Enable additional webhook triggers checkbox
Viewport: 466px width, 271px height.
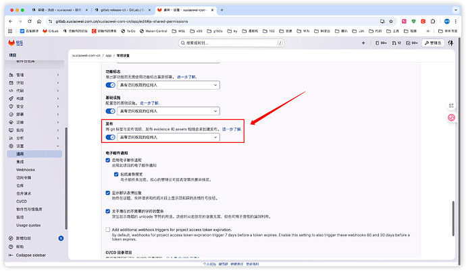[108, 229]
